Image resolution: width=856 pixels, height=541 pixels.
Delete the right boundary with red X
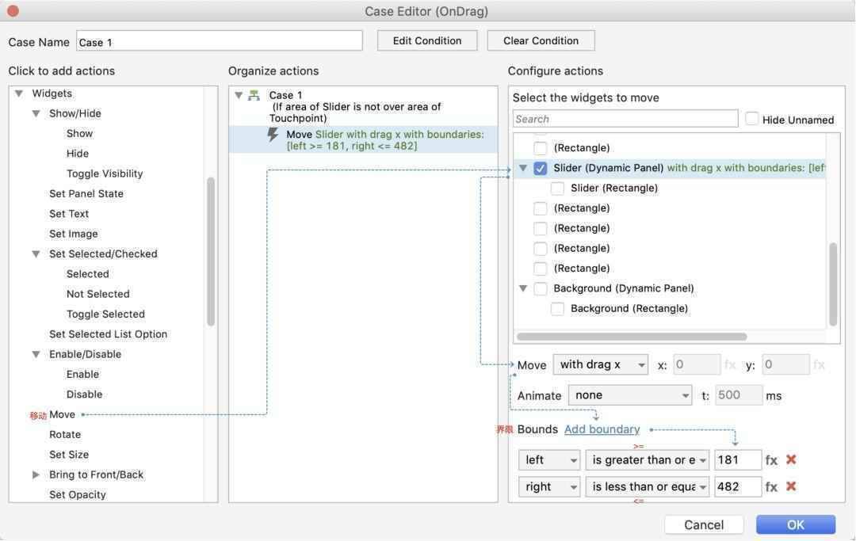tap(791, 486)
